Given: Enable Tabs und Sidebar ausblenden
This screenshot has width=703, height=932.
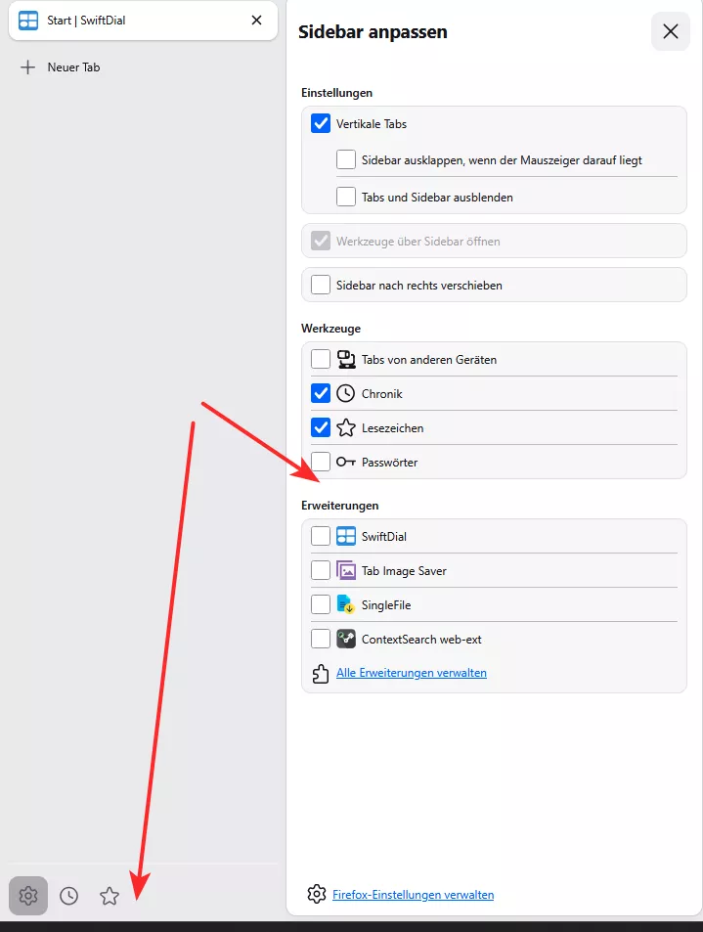Looking at the screenshot, I should click(346, 197).
